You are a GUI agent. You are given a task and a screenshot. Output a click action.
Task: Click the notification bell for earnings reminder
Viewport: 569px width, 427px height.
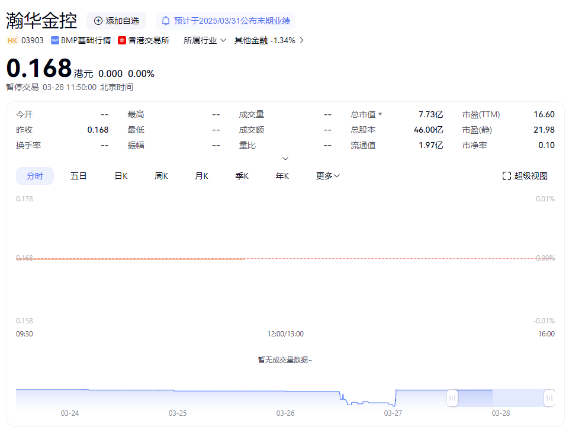[166, 20]
